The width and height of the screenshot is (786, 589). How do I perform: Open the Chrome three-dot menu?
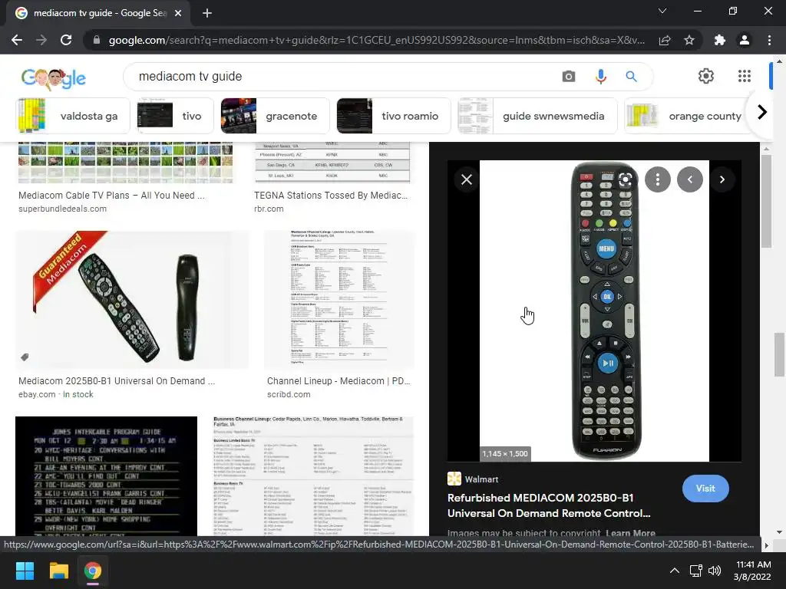(769, 40)
